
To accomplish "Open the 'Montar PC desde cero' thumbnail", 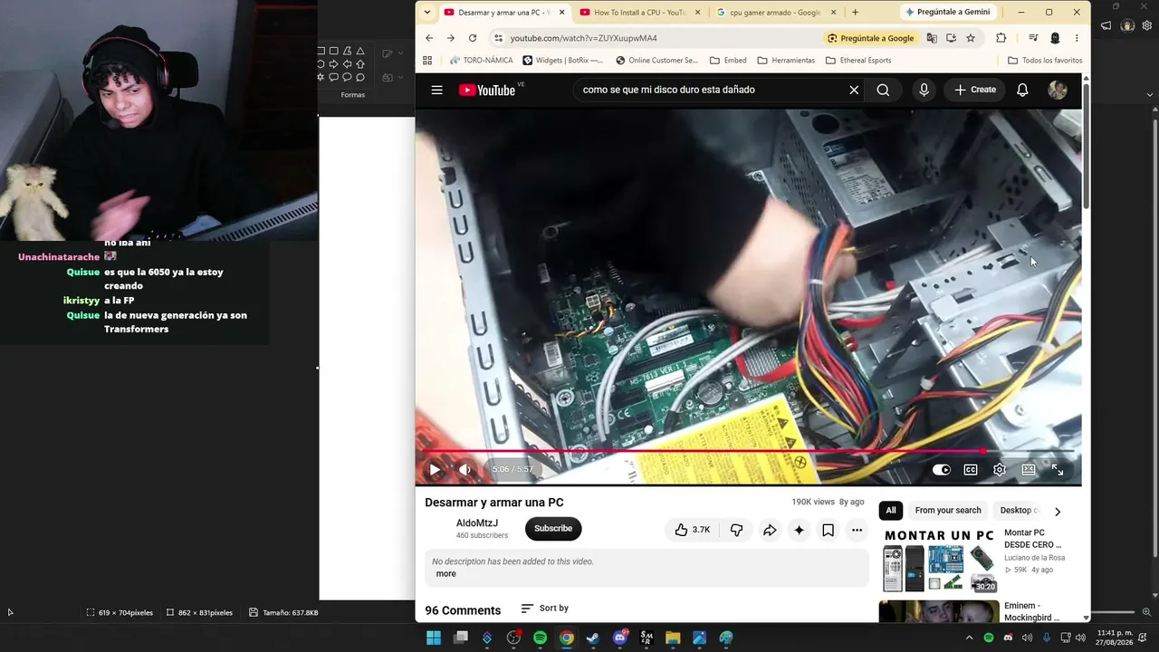I will 940,561.
